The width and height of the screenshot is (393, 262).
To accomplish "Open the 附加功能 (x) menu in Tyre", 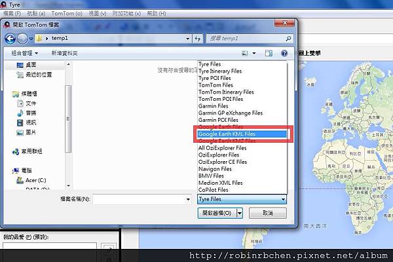I will pyautogui.click(x=126, y=14).
